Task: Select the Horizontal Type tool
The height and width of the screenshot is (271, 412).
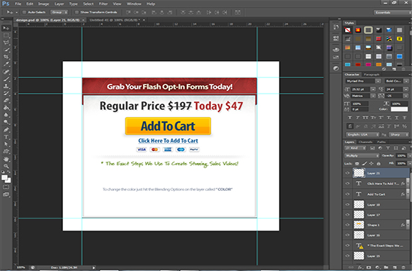Action: click(6, 137)
